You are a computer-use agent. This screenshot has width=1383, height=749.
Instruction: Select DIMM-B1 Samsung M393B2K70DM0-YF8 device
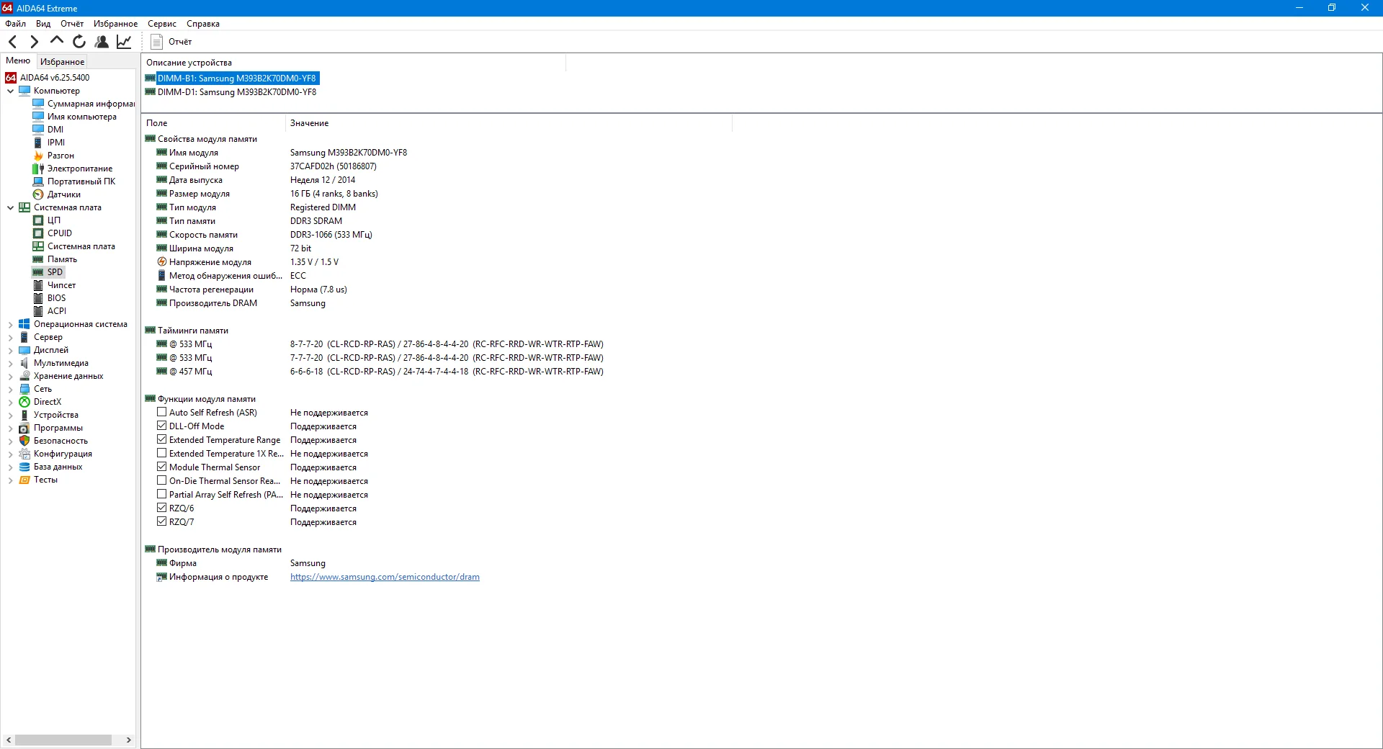point(237,79)
